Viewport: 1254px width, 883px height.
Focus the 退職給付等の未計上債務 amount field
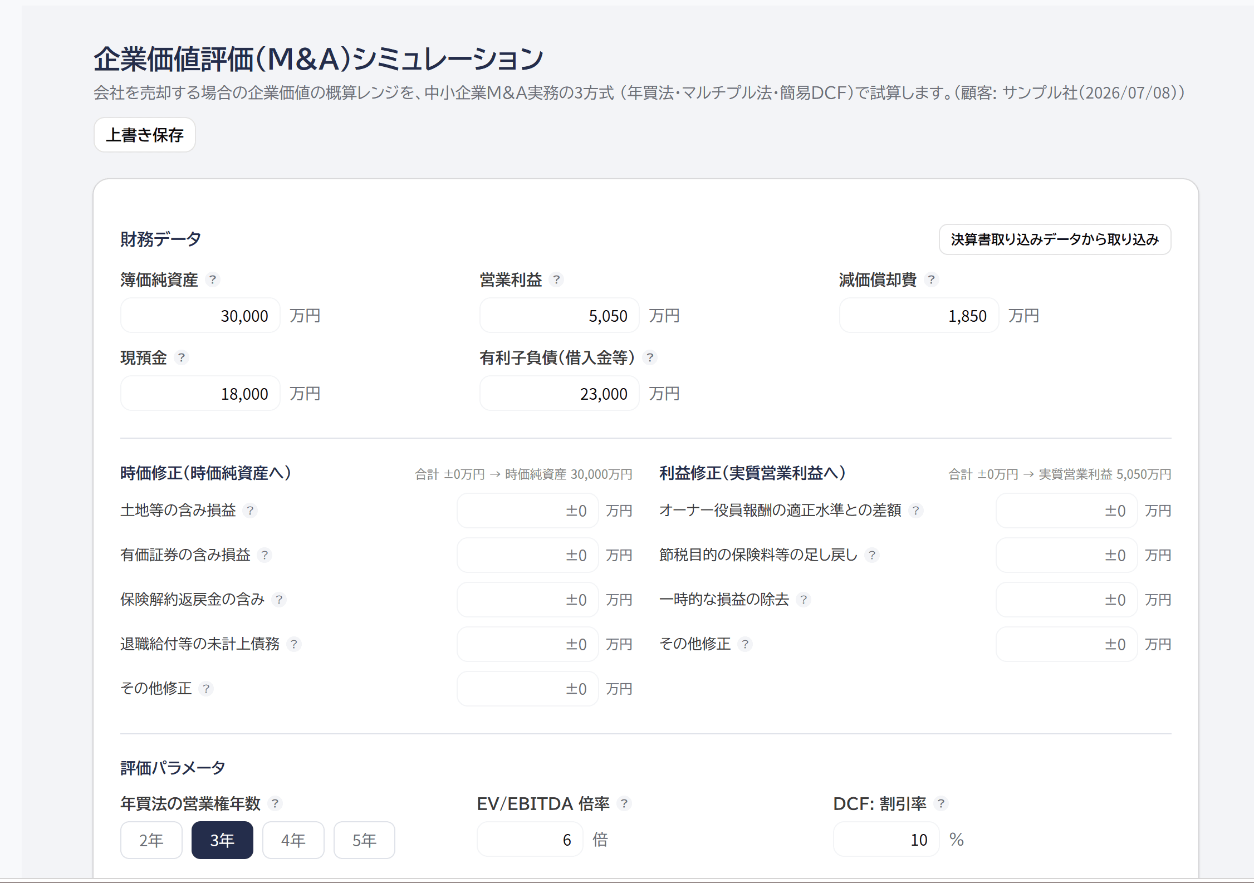coord(528,644)
